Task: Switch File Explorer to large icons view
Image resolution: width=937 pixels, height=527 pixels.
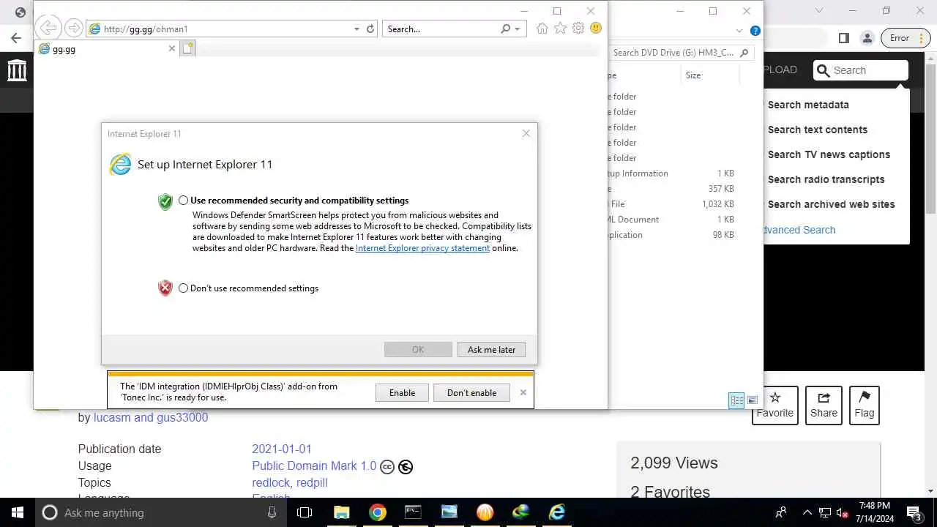Action: point(752,400)
